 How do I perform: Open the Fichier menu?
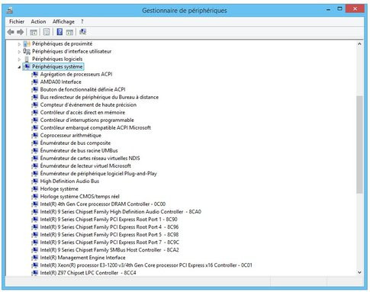point(17,21)
